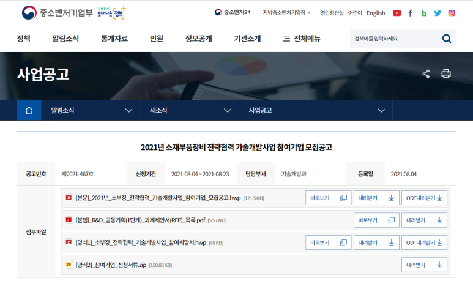This screenshot has width=473, height=289.
Task: Click the 중소벤처기업부 logo
Action: coord(58,13)
